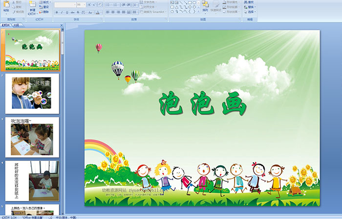Open the Change Case (Aa) dropdown

click(x=90, y=12)
